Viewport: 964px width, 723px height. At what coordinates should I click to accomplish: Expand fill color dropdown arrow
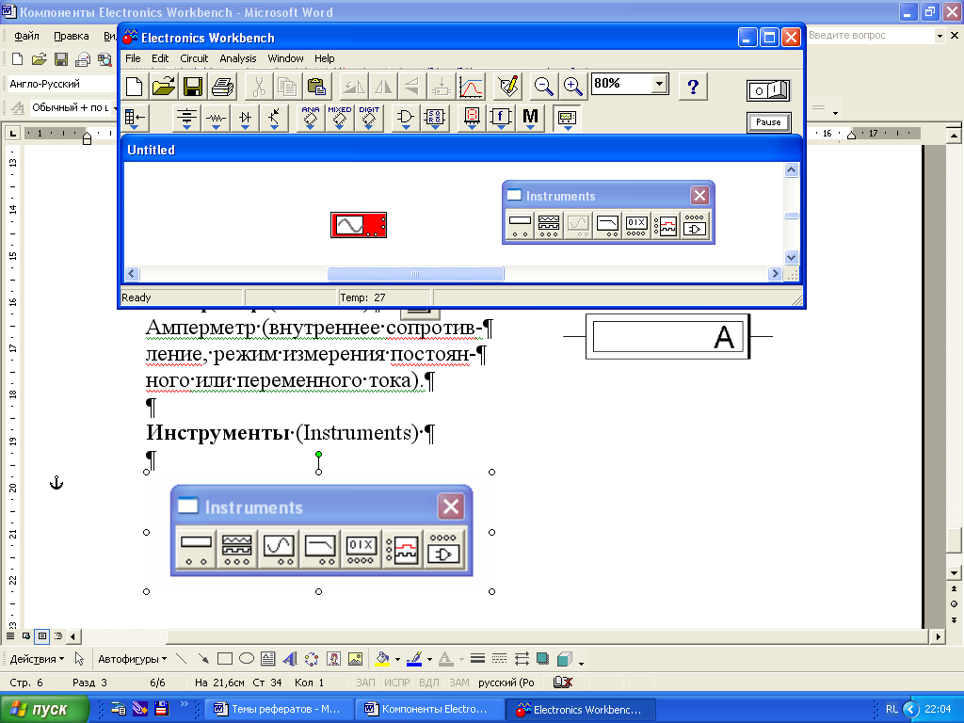pos(398,660)
